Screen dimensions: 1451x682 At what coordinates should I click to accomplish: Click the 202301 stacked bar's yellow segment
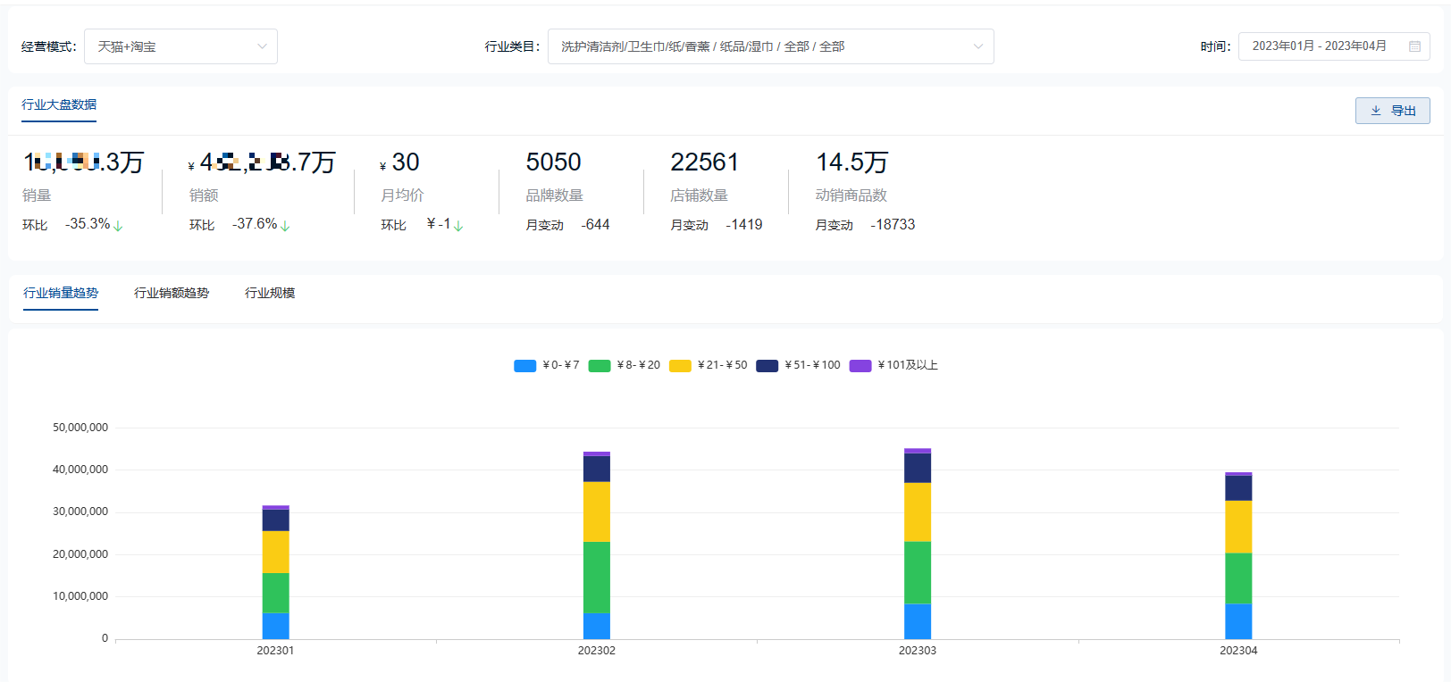tap(275, 553)
